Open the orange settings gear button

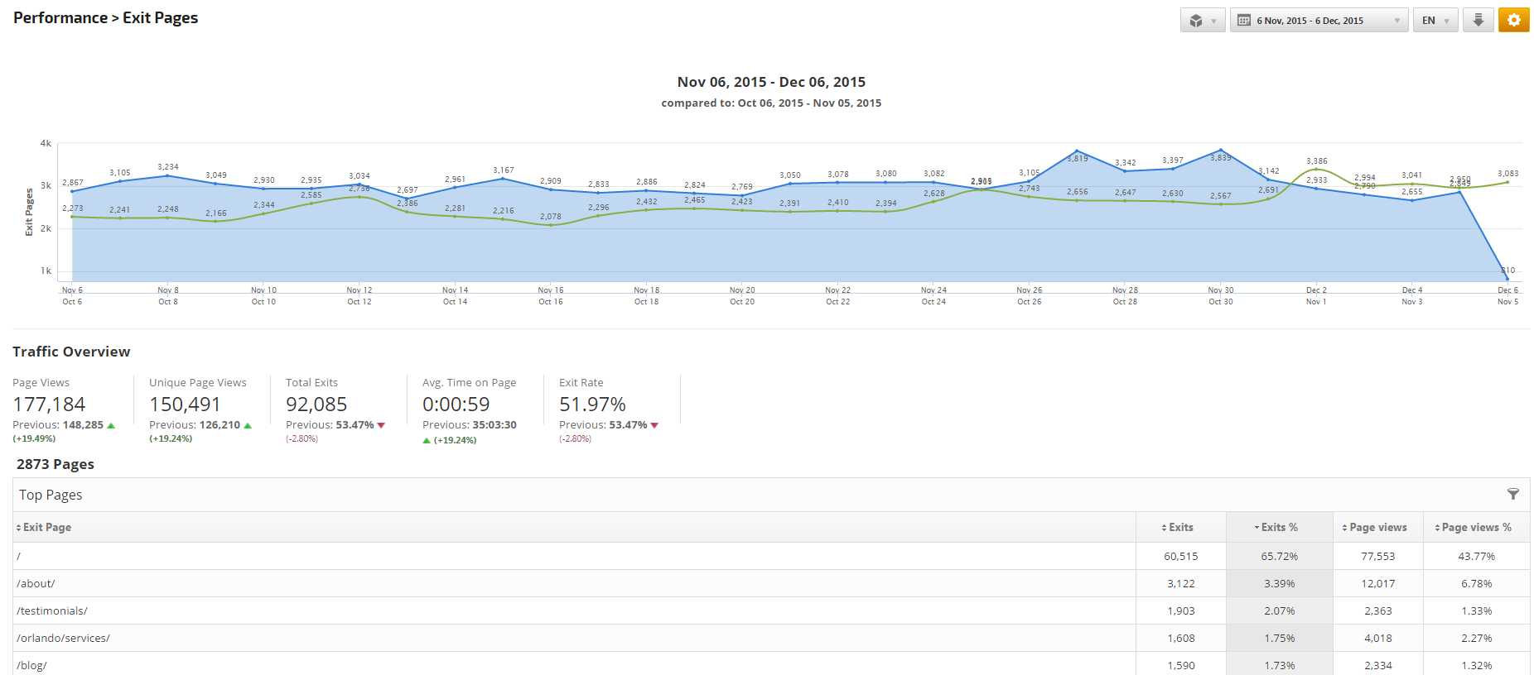pos(1513,21)
